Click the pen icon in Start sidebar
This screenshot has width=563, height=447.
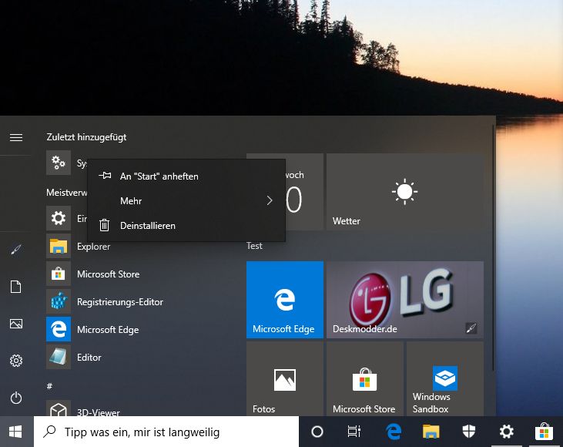16,250
